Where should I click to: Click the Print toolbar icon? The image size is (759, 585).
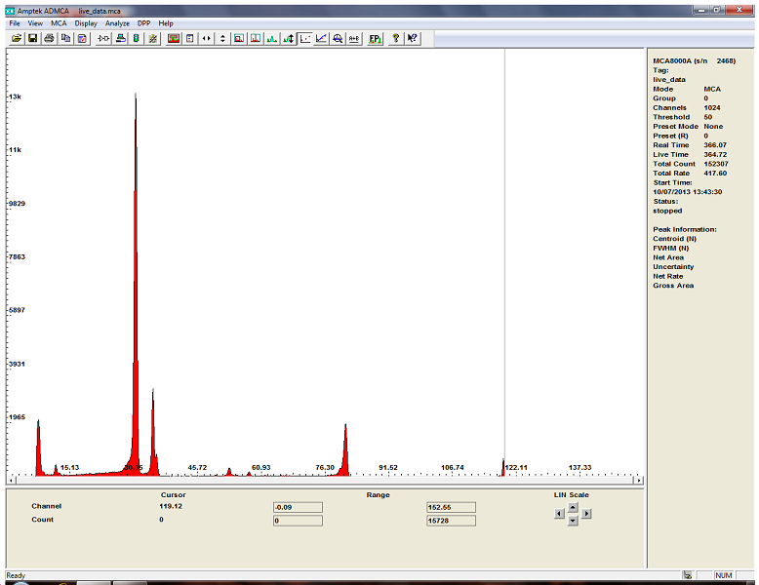[49, 38]
